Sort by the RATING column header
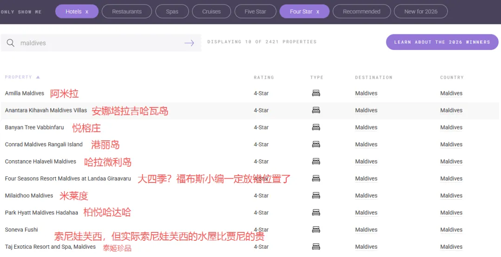Viewport: 501px width, 257px height. coord(263,77)
